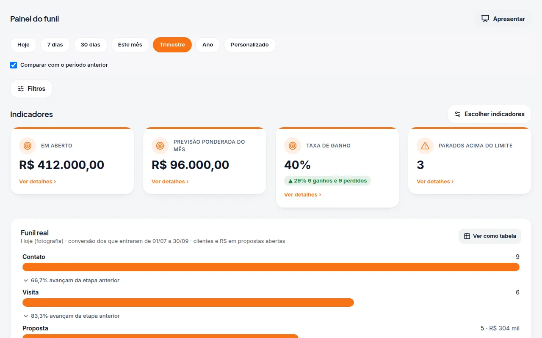
Task: Select the 7 dias period filter
Action: pyautogui.click(x=55, y=45)
